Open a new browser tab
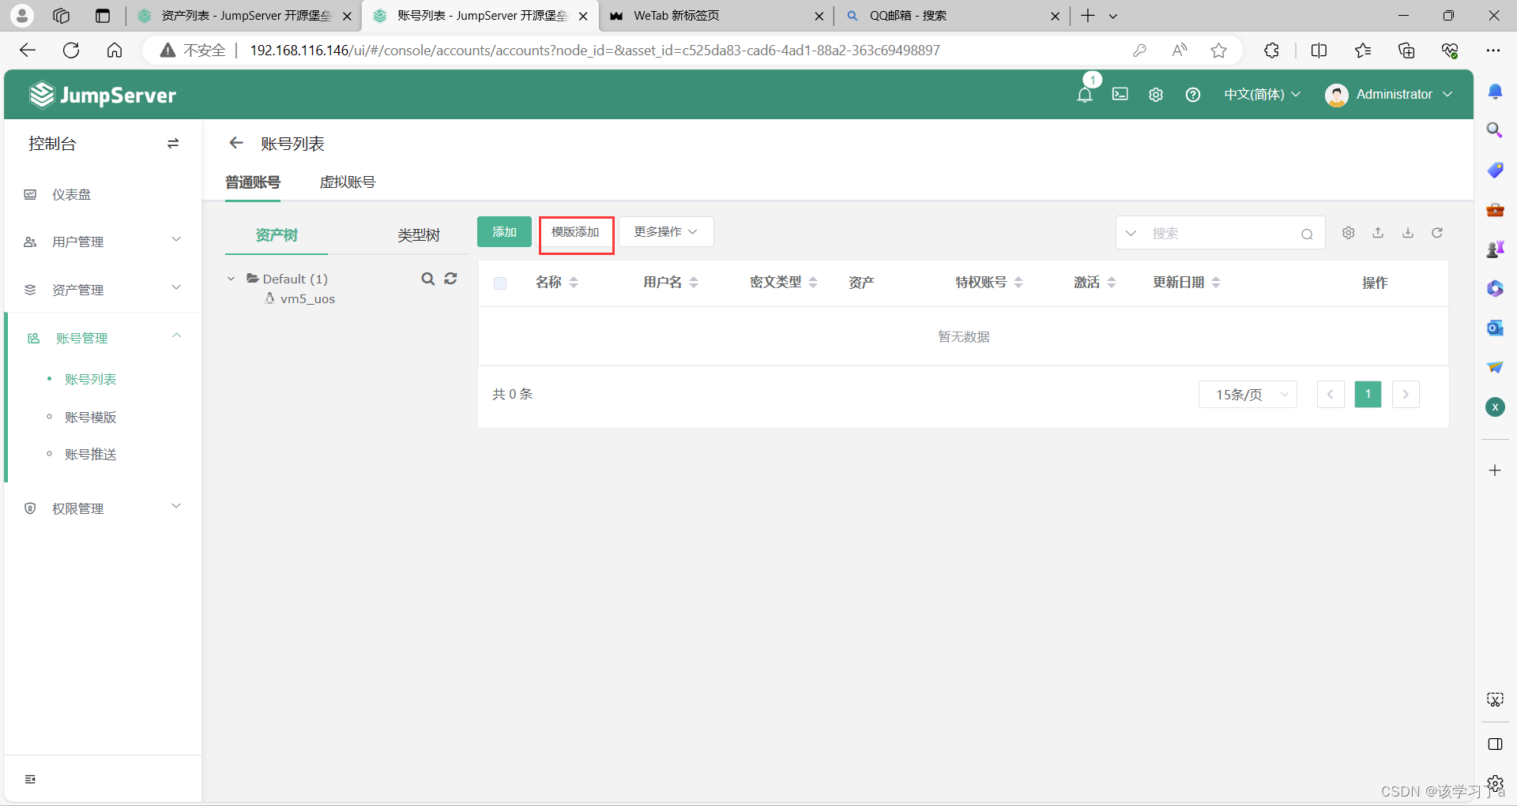This screenshot has width=1517, height=806. (1088, 16)
